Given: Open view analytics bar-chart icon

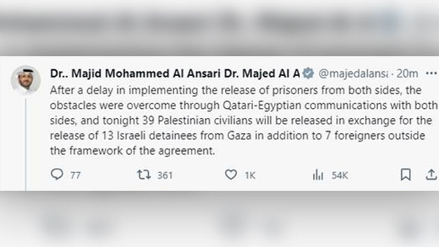Looking at the screenshot, I should pos(318,174).
